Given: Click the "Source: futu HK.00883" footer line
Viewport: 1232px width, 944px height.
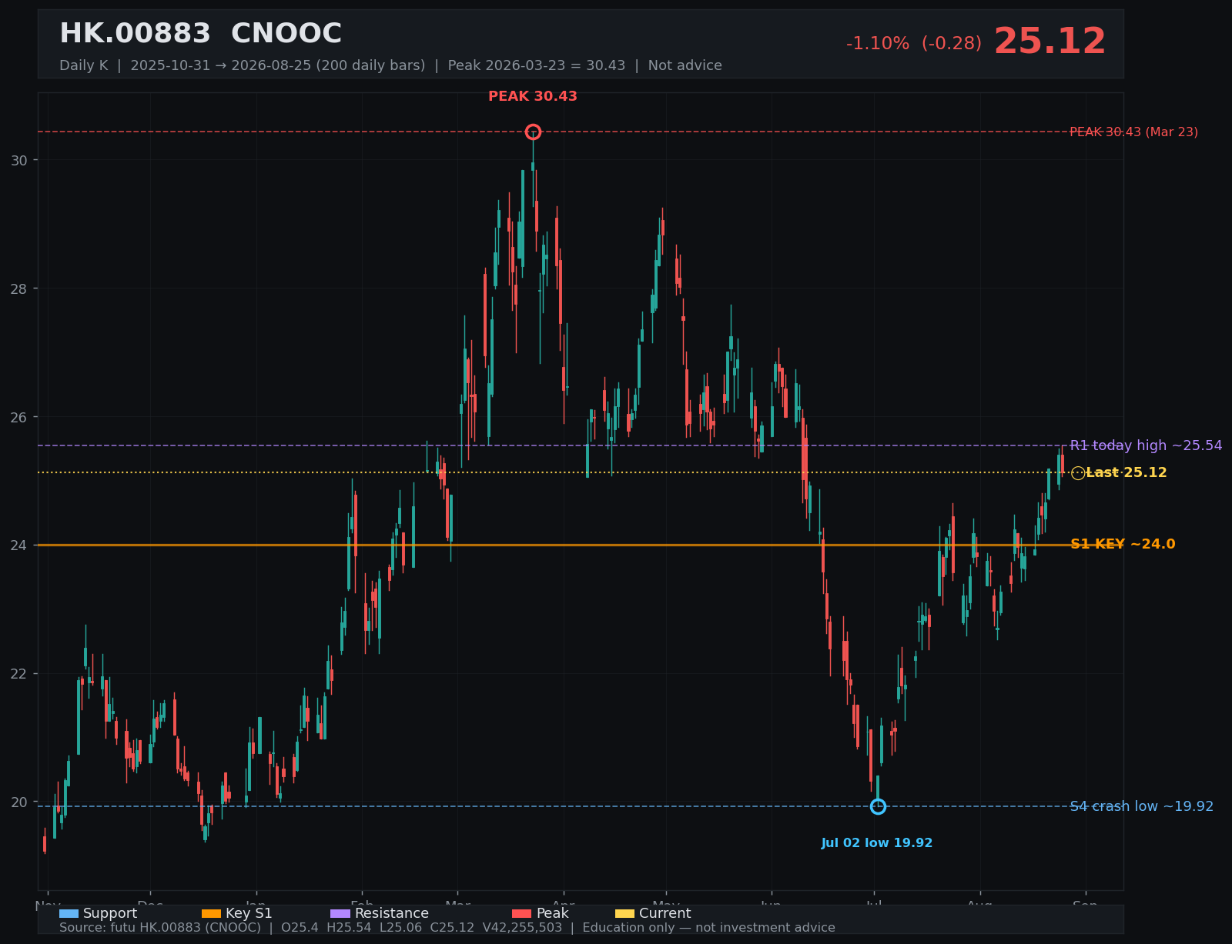Looking at the screenshot, I should (447, 928).
